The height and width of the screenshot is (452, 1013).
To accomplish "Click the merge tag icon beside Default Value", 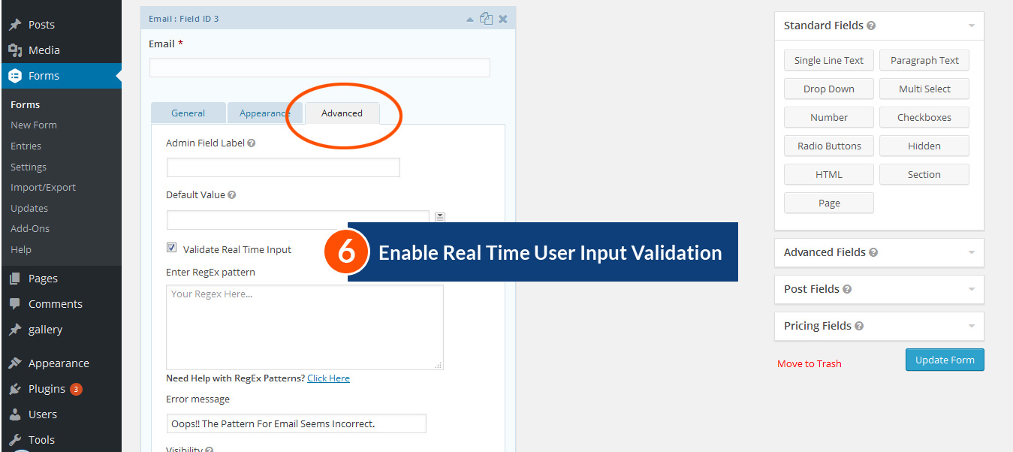I will click(440, 217).
